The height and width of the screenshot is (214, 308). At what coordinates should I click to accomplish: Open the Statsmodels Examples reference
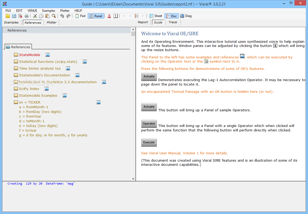click(x=38, y=95)
